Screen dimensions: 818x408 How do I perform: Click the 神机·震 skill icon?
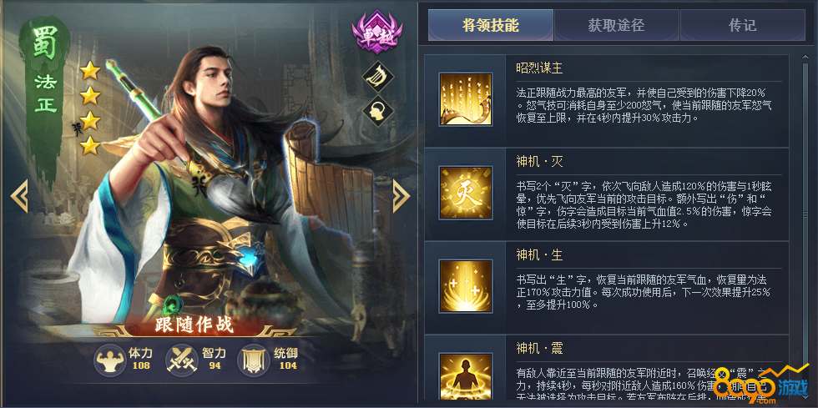point(466,377)
